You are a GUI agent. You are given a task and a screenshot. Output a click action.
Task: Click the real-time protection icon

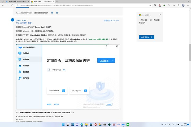click(49, 70)
